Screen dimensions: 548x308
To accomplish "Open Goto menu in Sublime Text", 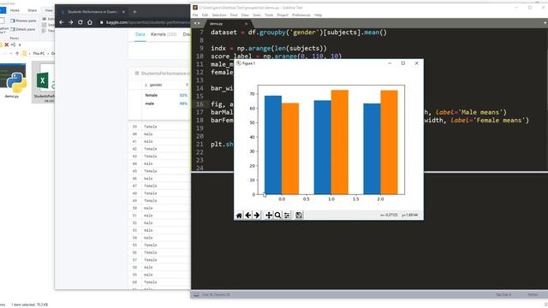I will point(257,15).
